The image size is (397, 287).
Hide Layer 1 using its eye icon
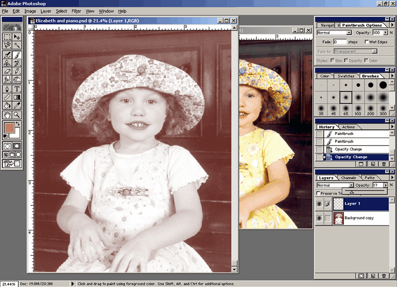320,204
